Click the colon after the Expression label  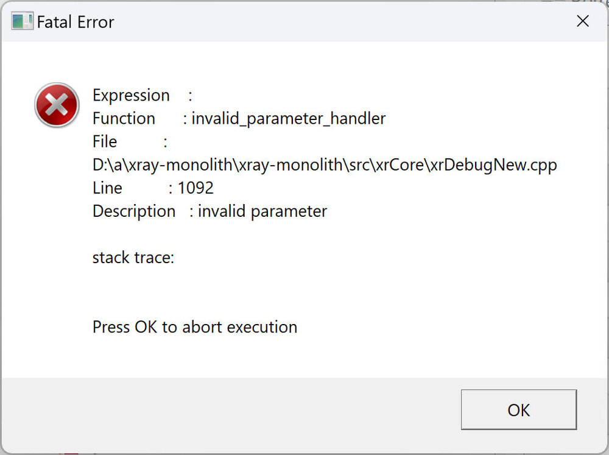[191, 96]
